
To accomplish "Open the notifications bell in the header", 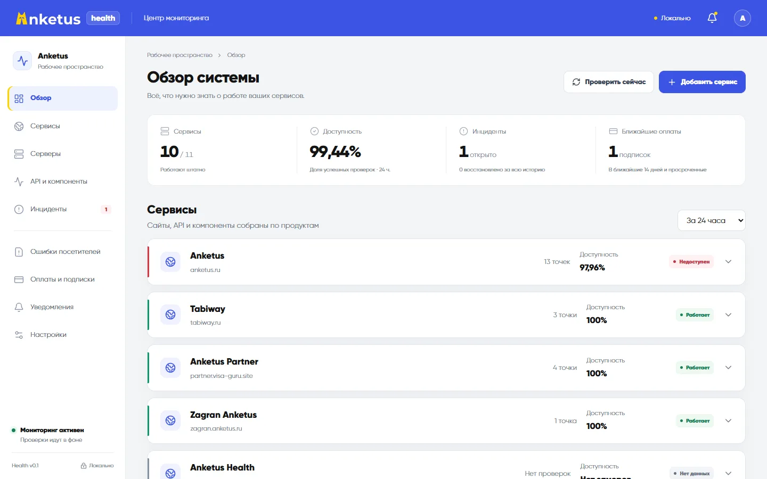I will [x=712, y=18].
